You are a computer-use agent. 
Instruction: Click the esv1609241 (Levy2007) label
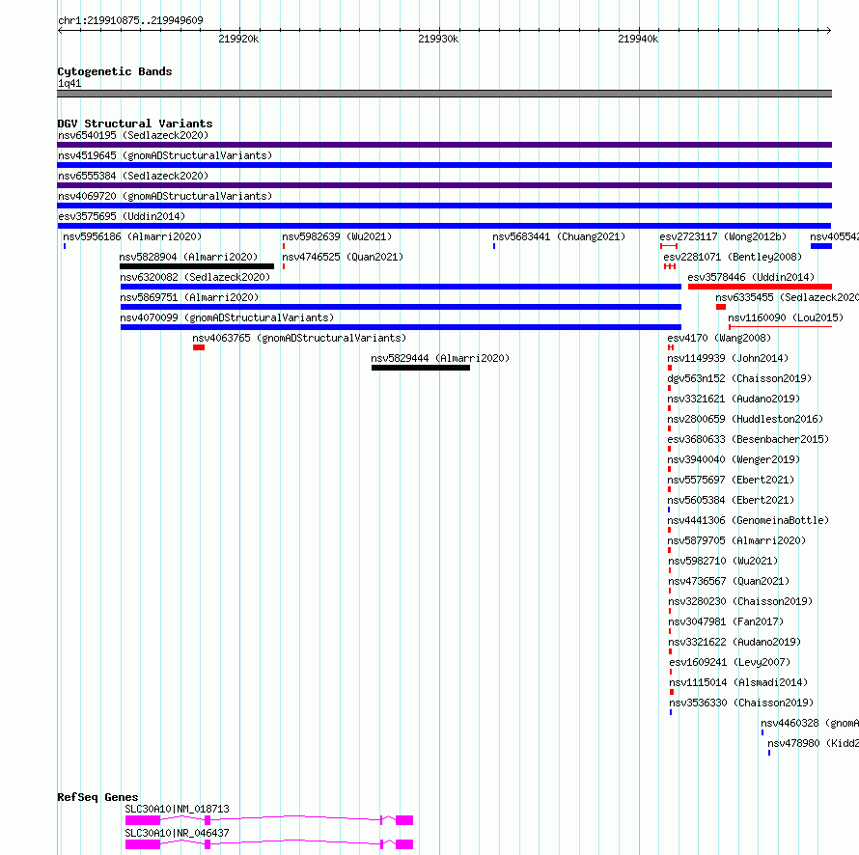pos(730,662)
